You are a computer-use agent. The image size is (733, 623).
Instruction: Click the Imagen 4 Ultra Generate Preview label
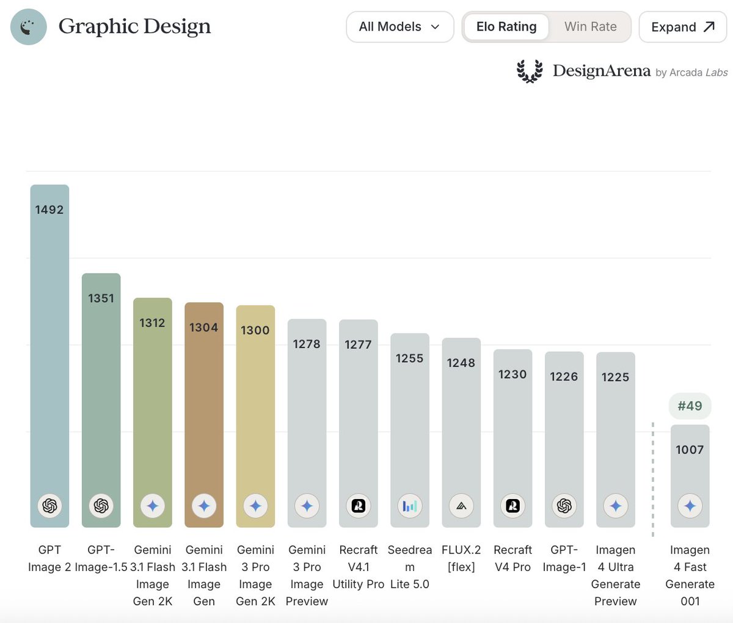point(616,575)
